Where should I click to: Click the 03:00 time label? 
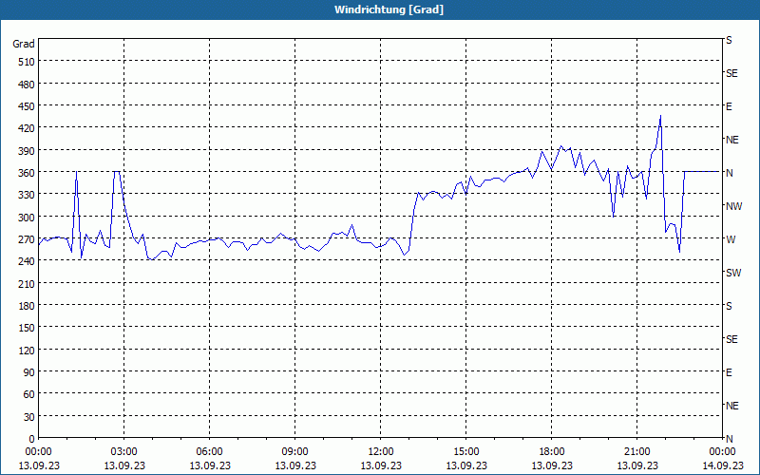click(x=124, y=452)
